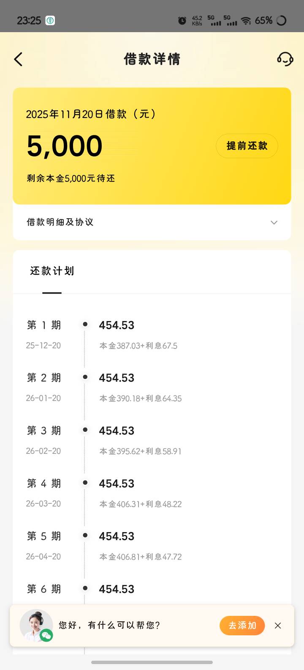
Task: Tap the 去添加 button
Action: coord(242,626)
